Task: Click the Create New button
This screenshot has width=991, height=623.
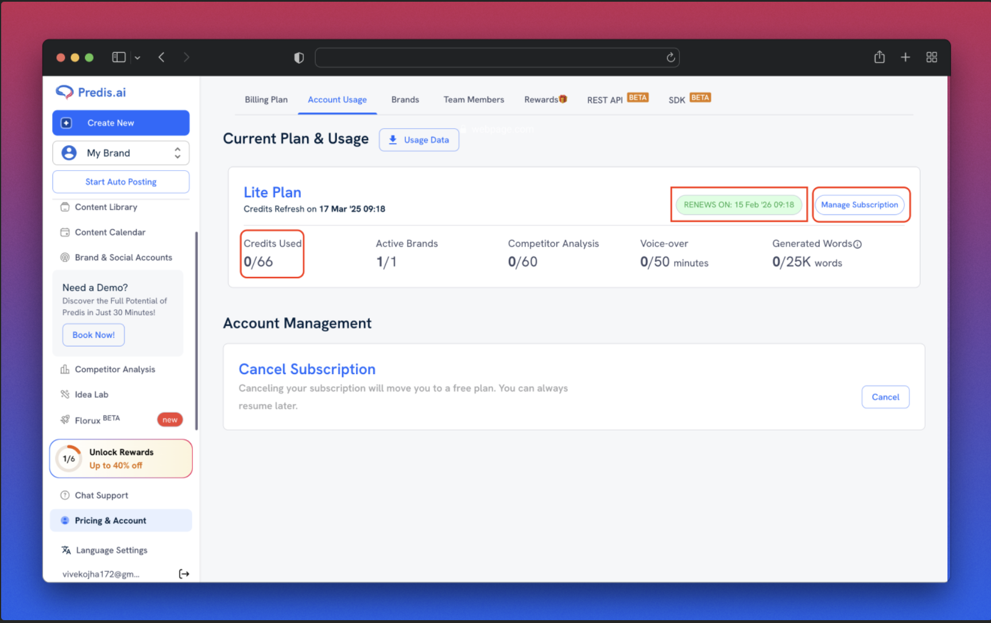Action: 121,123
